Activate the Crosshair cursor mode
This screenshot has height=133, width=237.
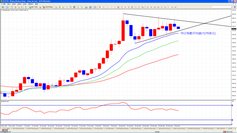[104, 7]
